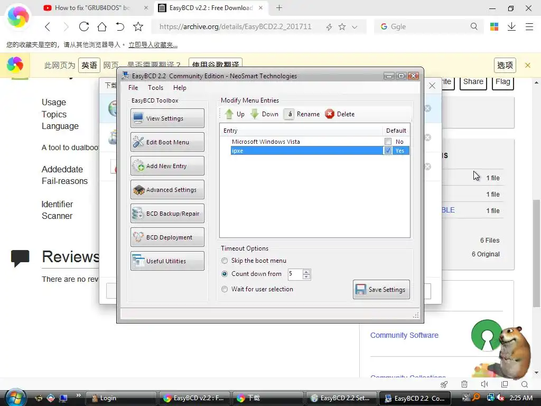Click the zoom magnifier in browser status bar

point(525,384)
